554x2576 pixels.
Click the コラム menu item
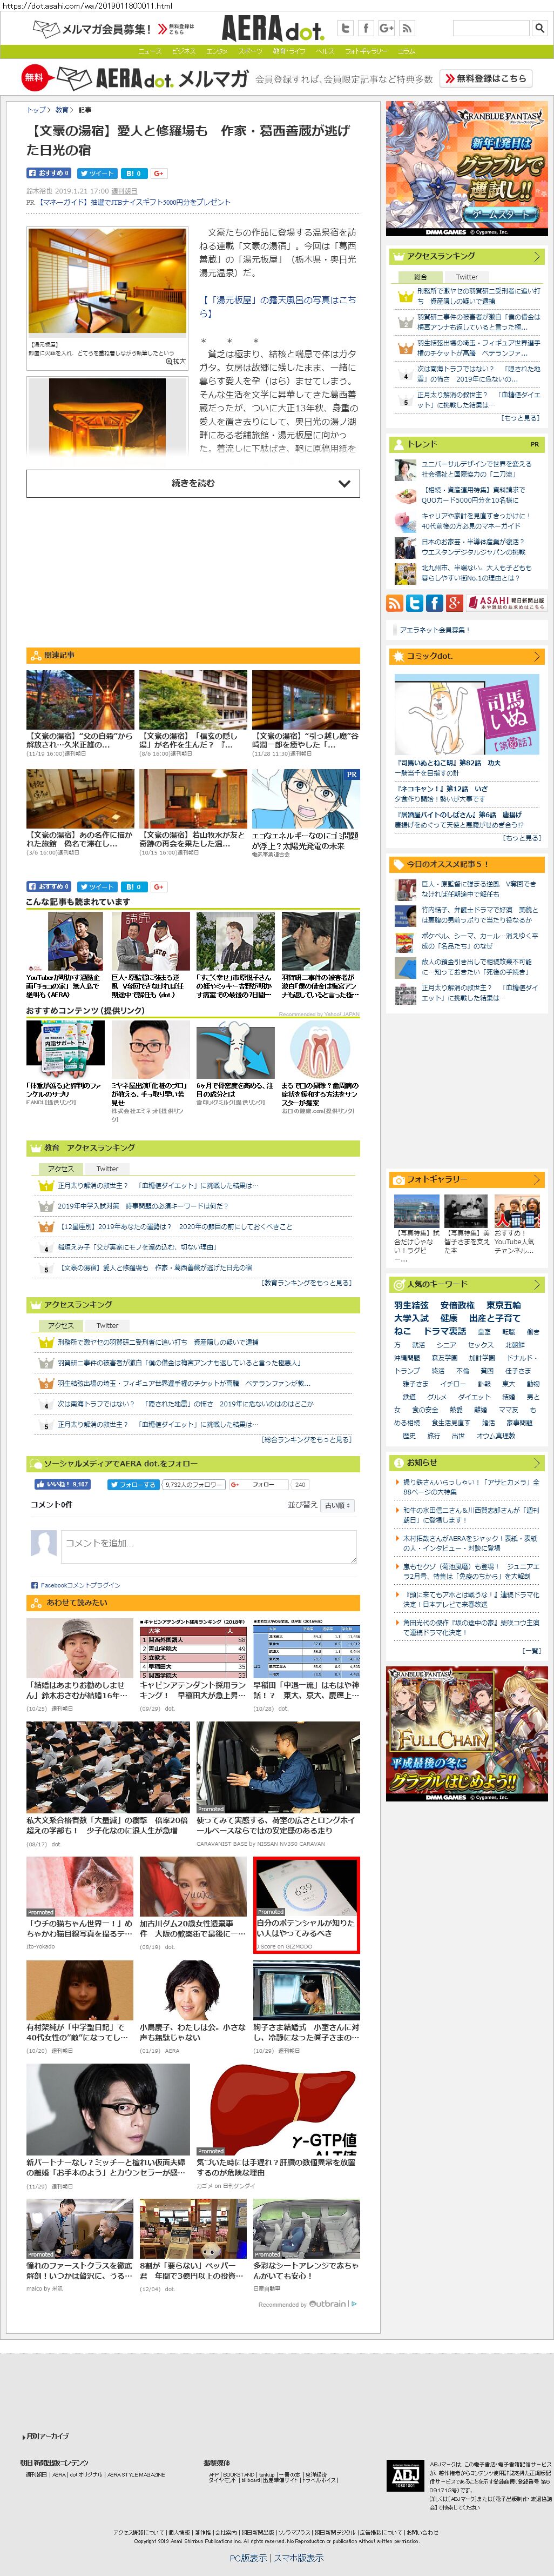click(x=406, y=51)
